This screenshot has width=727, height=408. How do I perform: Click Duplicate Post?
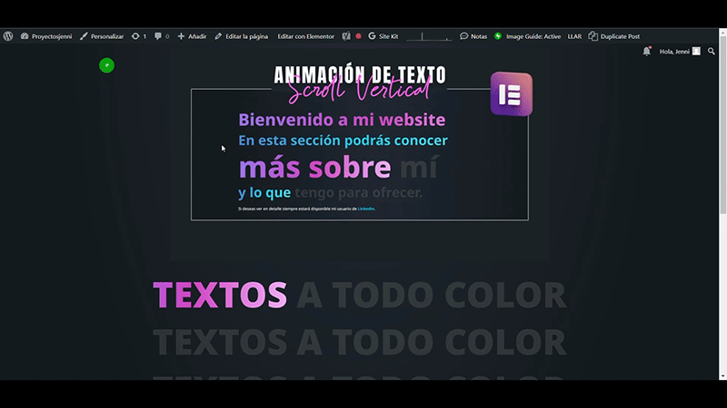[x=614, y=36]
